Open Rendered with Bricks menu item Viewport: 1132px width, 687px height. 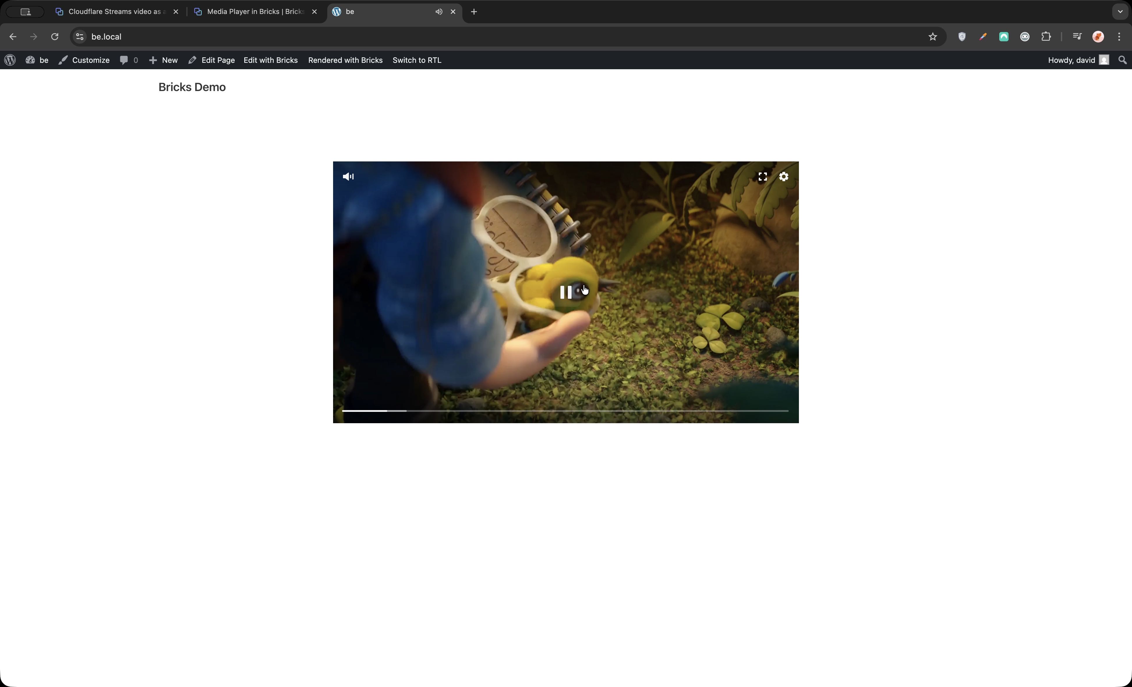(346, 60)
